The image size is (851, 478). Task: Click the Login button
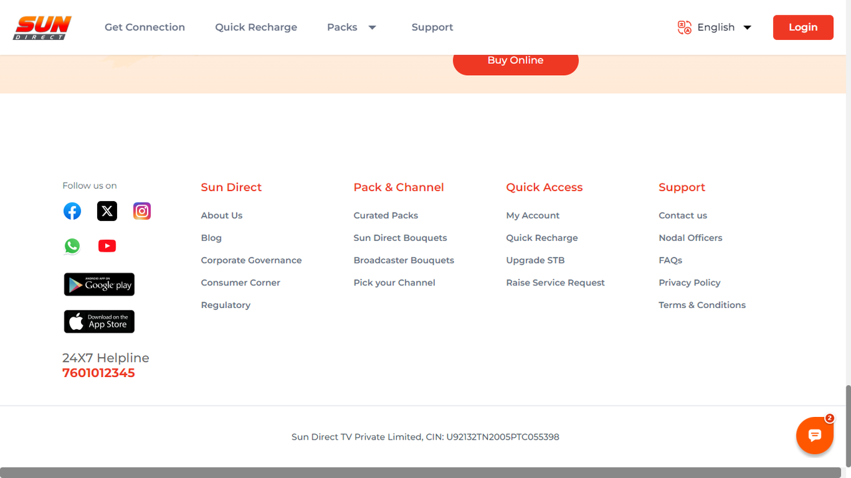pyautogui.click(x=803, y=27)
